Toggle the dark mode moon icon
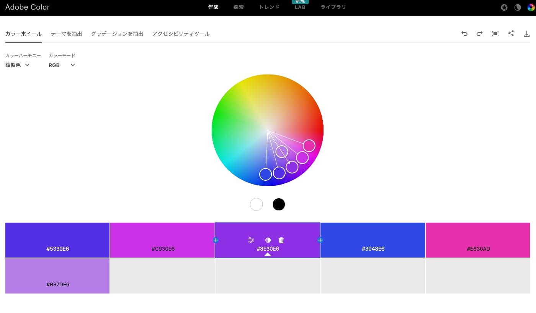Image resolution: width=536 pixels, height=313 pixels. click(x=517, y=7)
